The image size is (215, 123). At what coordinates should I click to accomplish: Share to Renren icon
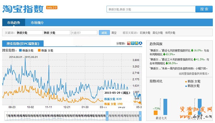(x=140, y=43)
